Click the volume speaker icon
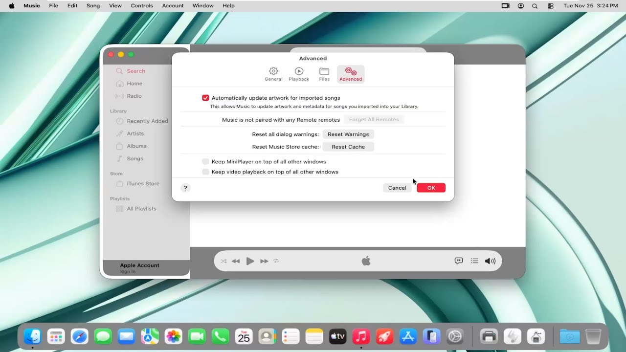The height and width of the screenshot is (352, 626). pyautogui.click(x=490, y=261)
